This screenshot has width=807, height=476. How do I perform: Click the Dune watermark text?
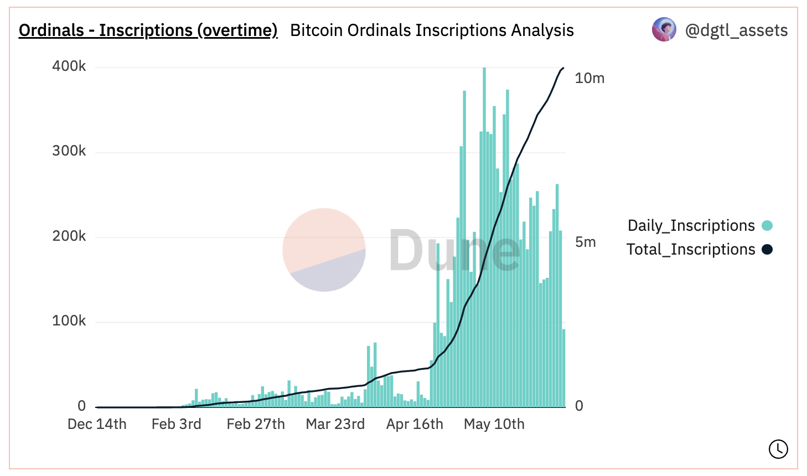point(454,251)
